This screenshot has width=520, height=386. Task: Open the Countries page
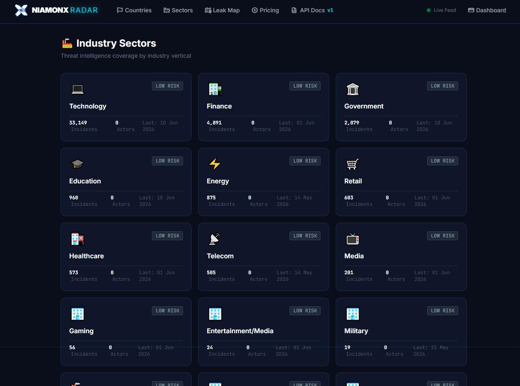click(x=134, y=10)
